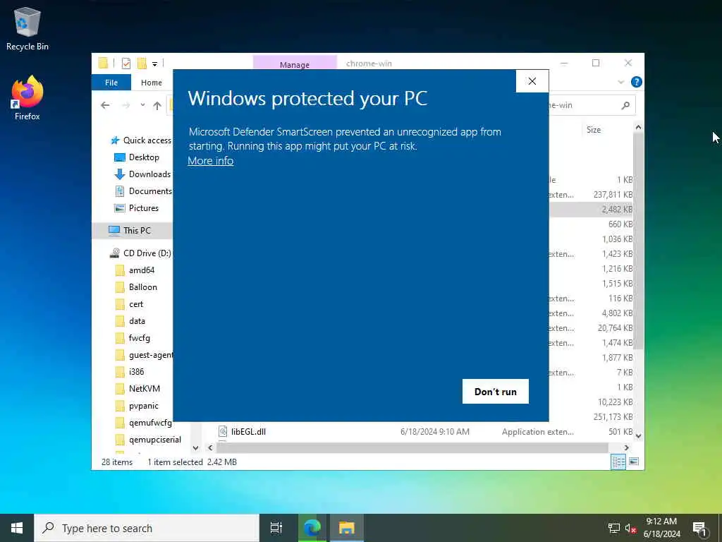Screen dimensions: 722x542
Task: Launch Microsoft Edge from taskbar
Action: click(x=312, y=528)
